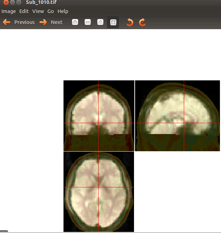This screenshot has width=221, height=233.
Task: Click the coronal brain slice view
Action: click(x=99, y=116)
